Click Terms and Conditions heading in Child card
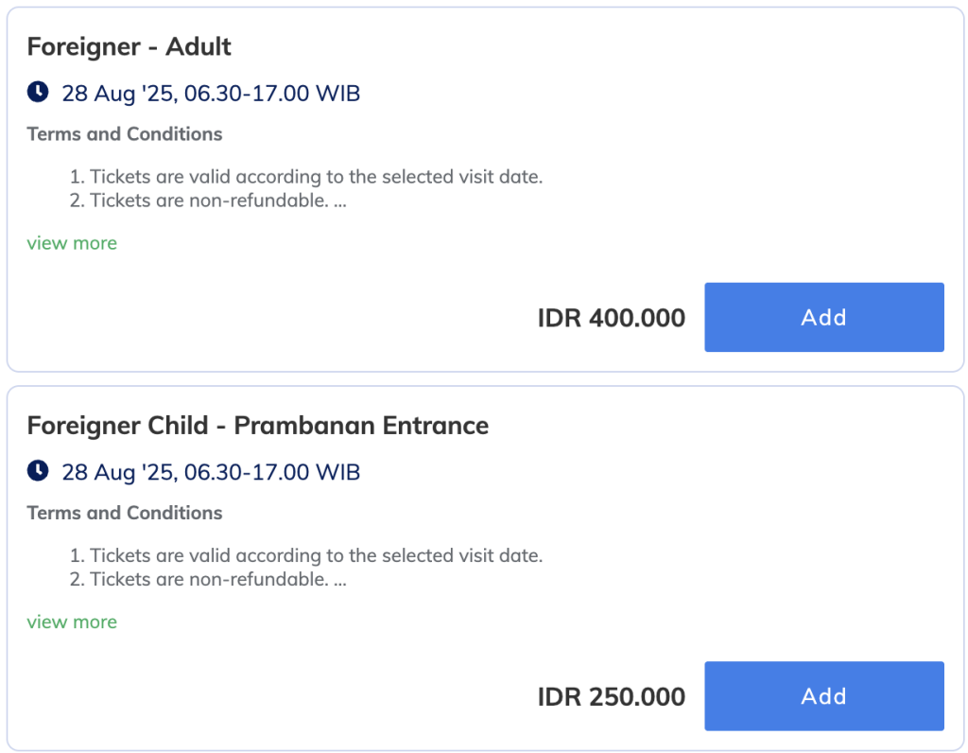 [125, 513]
